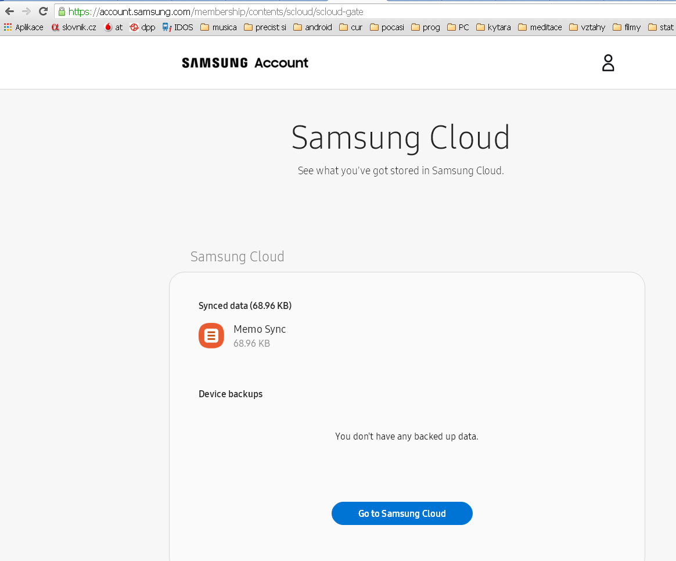
Task: Click 'You don't have any backed up data.'
Action: coord(407,436)
